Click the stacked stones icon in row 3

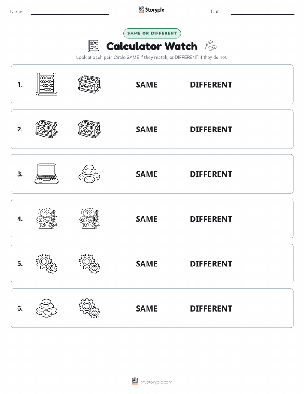pyautogui.click(x=90, y=174)
